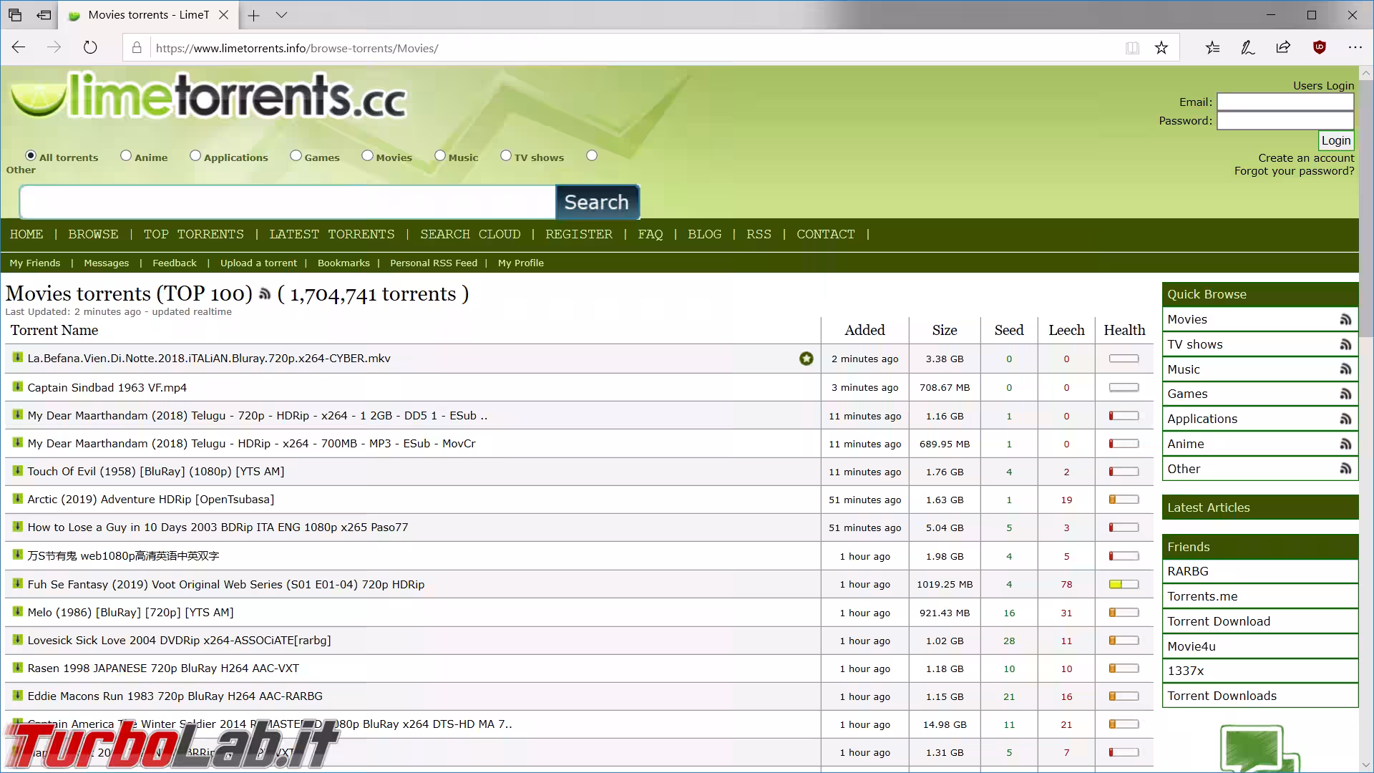Screen dimensions: 1374x773
Task: Select the Applications radio button
Action: click(x=195, y=155)
